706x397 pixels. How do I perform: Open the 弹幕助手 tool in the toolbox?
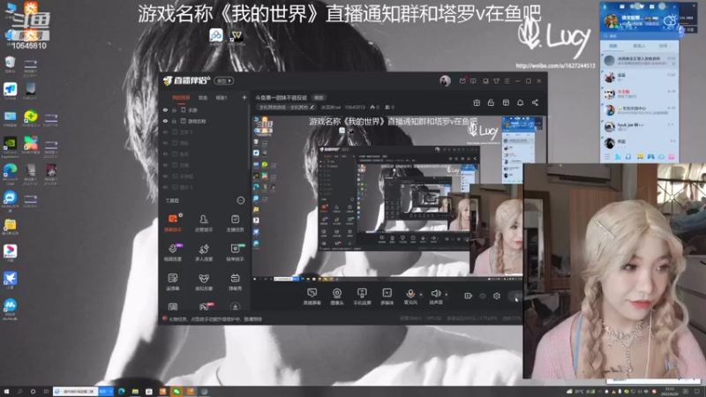pyautogui.click(x=173, y=223)
